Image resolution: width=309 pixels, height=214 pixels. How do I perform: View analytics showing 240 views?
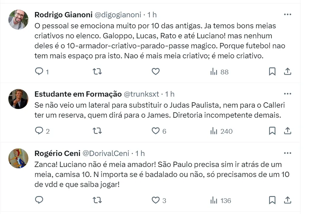point(221,131)
